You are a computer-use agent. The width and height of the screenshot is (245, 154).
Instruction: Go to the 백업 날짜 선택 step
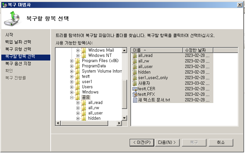coord(18,42)
